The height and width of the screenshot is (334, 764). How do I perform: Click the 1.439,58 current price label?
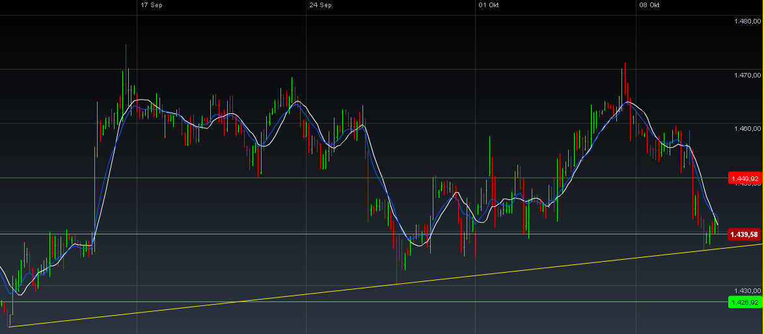(744, 234)
